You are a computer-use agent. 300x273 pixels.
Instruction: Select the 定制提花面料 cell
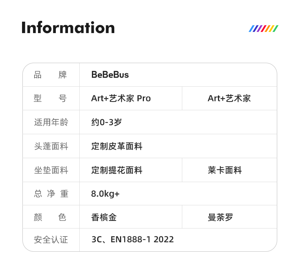(117, 170)
